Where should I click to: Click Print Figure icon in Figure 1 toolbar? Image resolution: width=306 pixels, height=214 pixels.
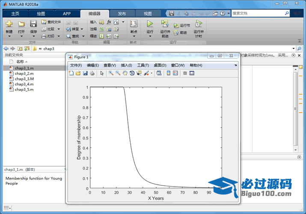click(x=92, y=73)
